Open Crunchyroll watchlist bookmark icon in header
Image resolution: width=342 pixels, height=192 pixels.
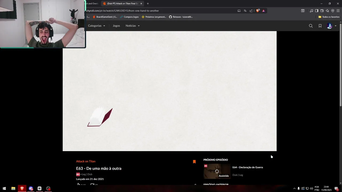[x=320, y=26]
